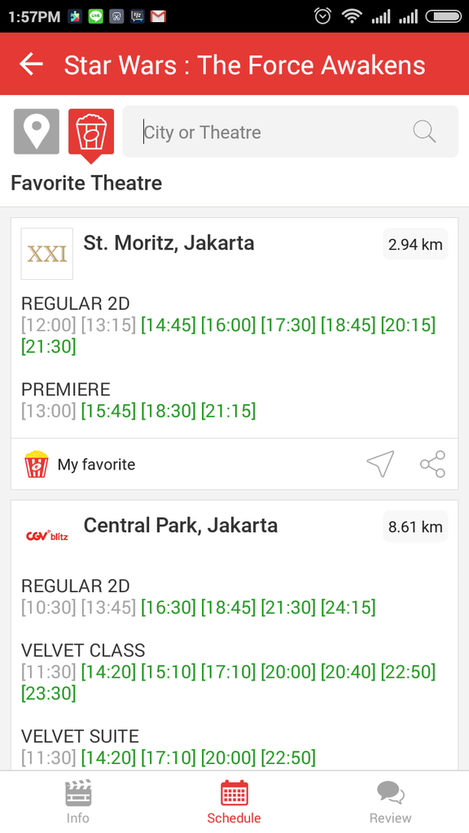
Task: Switch to the Info tab
Action: tap(77, 801)
